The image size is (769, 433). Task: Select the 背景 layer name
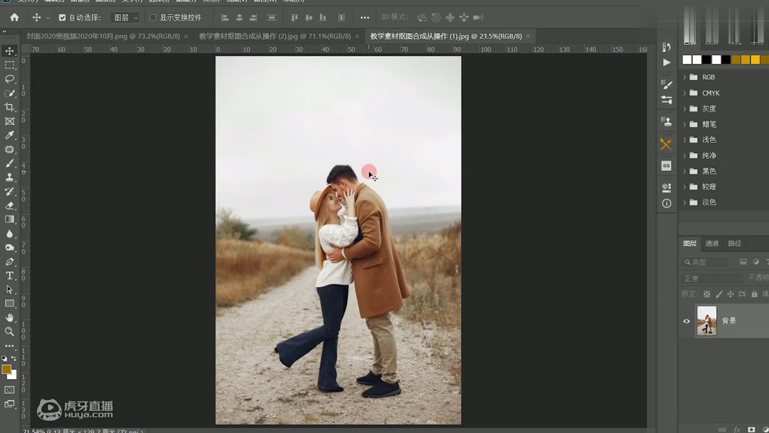(x=729, y=321)
